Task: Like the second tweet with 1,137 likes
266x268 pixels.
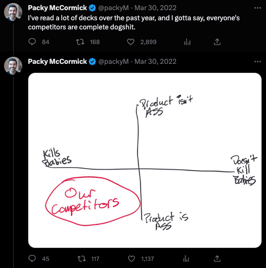Action: pyautogui.click(x=131, y=258)
